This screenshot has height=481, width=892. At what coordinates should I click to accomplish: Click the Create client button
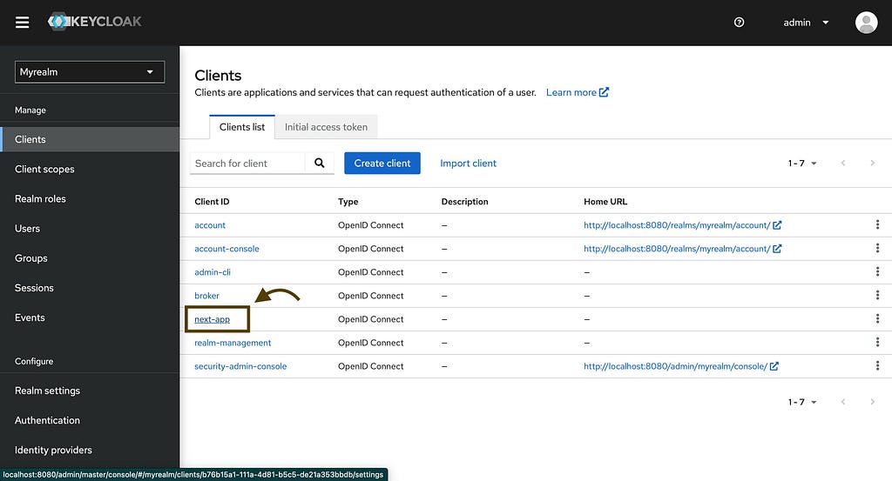pos(382,163)
